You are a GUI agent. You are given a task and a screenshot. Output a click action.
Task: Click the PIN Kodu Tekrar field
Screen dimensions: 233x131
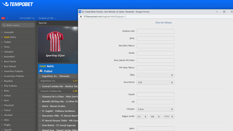pyautogui.click(x=156, y=68)
